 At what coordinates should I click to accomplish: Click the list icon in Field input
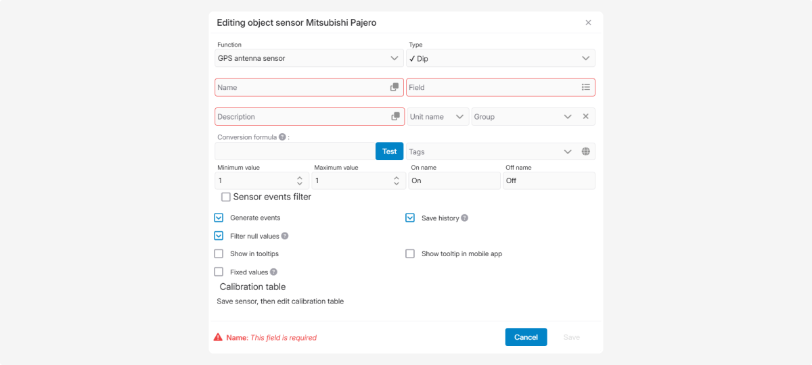585,87
